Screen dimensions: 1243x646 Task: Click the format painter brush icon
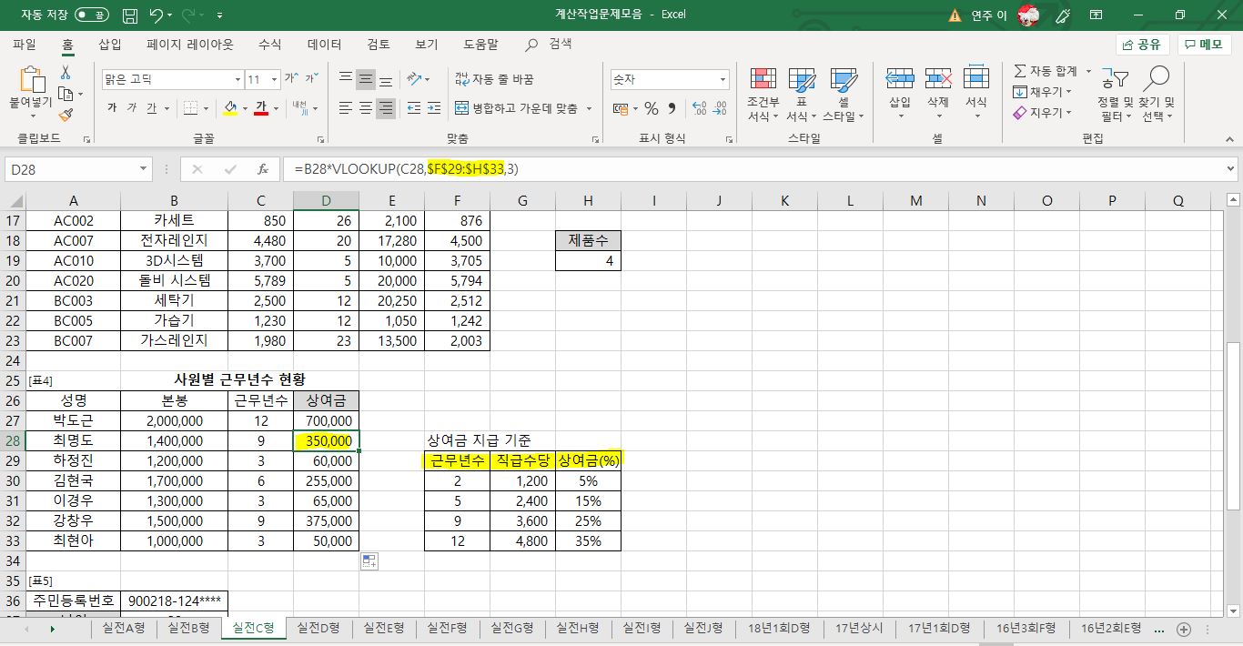click(66, 115)
